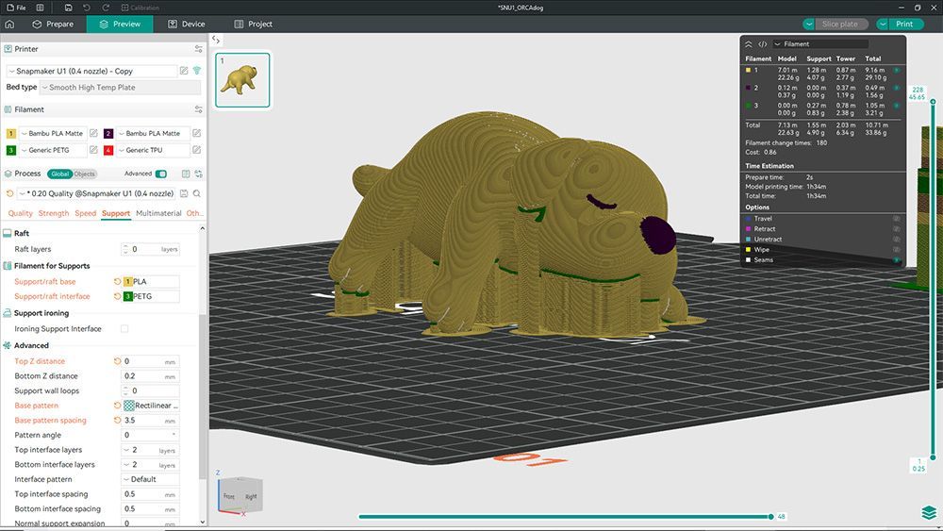Click filament 1 yellow color swatch

[x=10, y=134]
